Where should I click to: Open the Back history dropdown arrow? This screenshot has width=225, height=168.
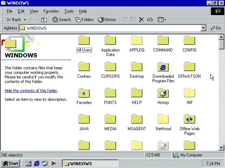(25, 20)
